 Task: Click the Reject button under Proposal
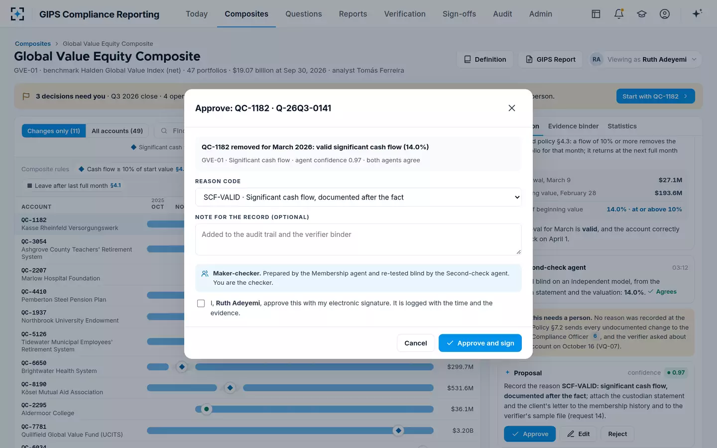(617, 434)
